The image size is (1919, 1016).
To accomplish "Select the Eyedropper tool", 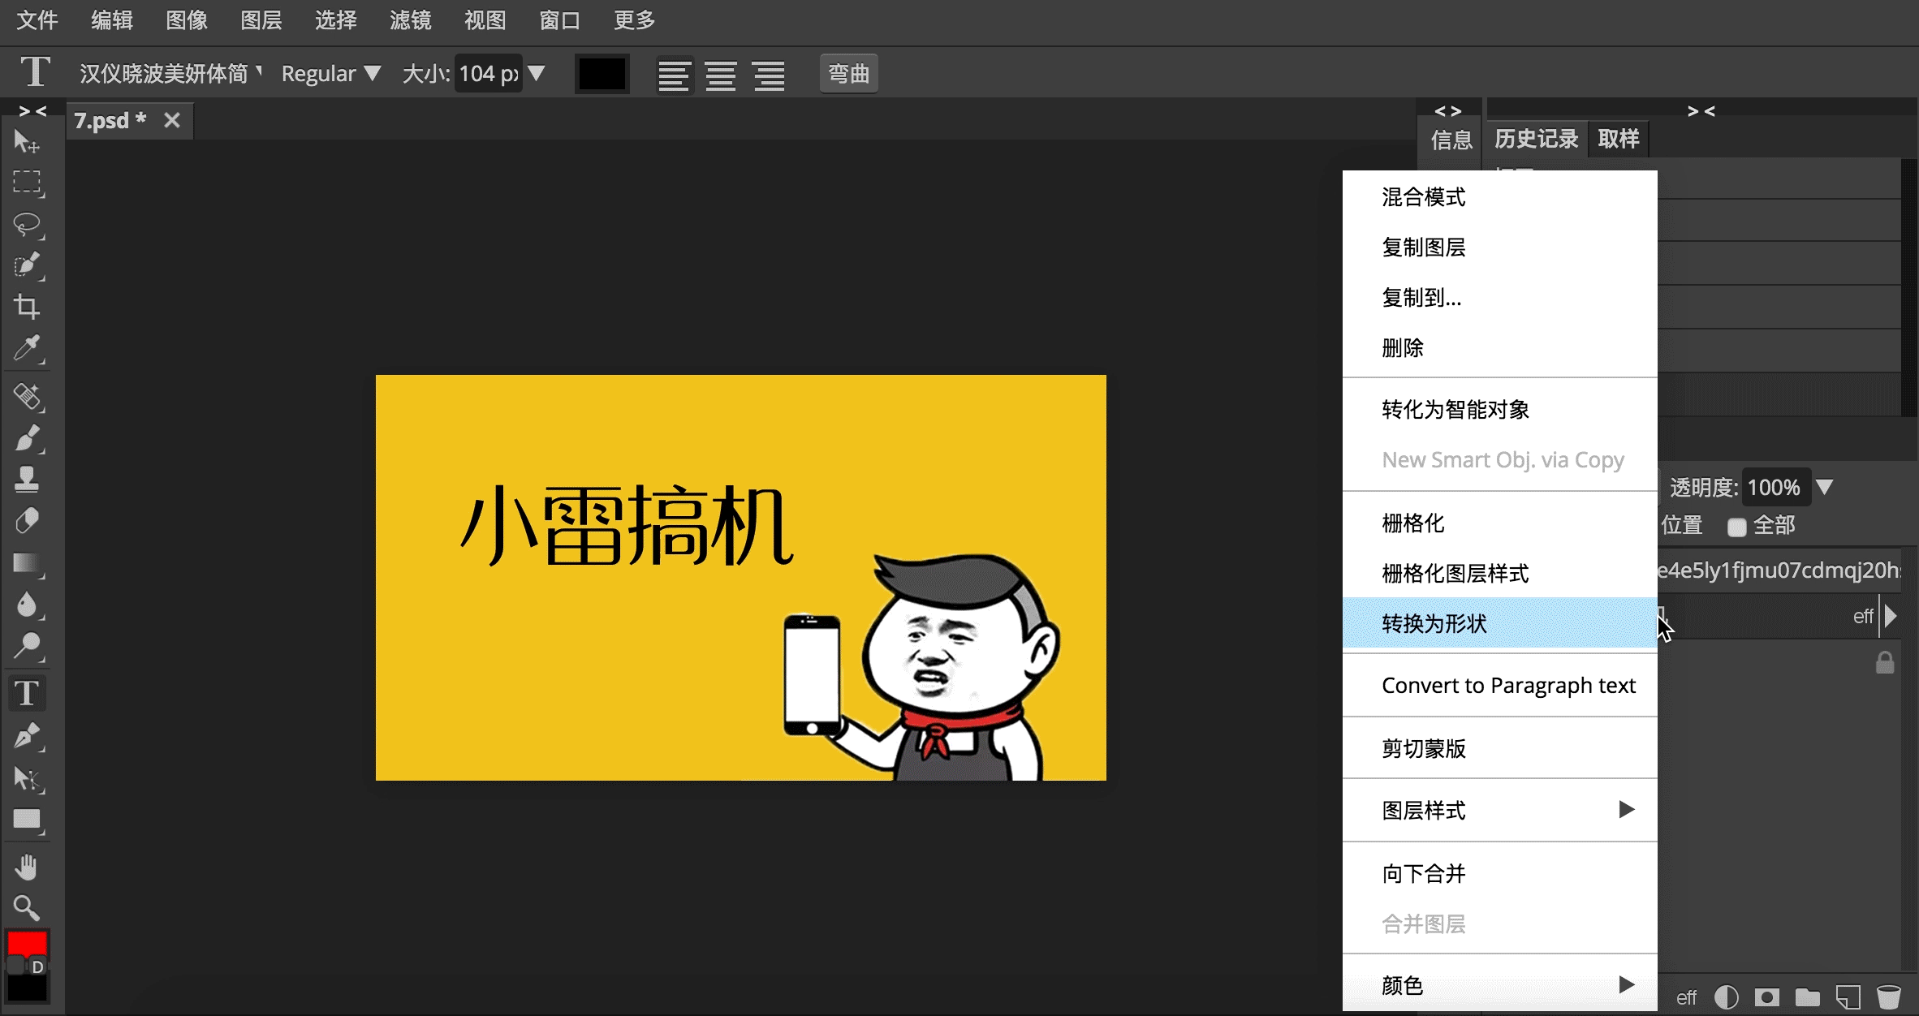I will coord(28,347).
